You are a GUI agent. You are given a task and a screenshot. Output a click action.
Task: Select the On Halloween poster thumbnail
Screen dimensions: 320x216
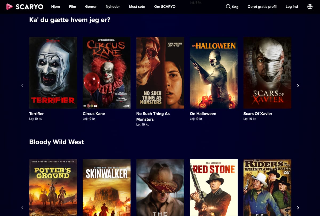click(x=214, y=73)
